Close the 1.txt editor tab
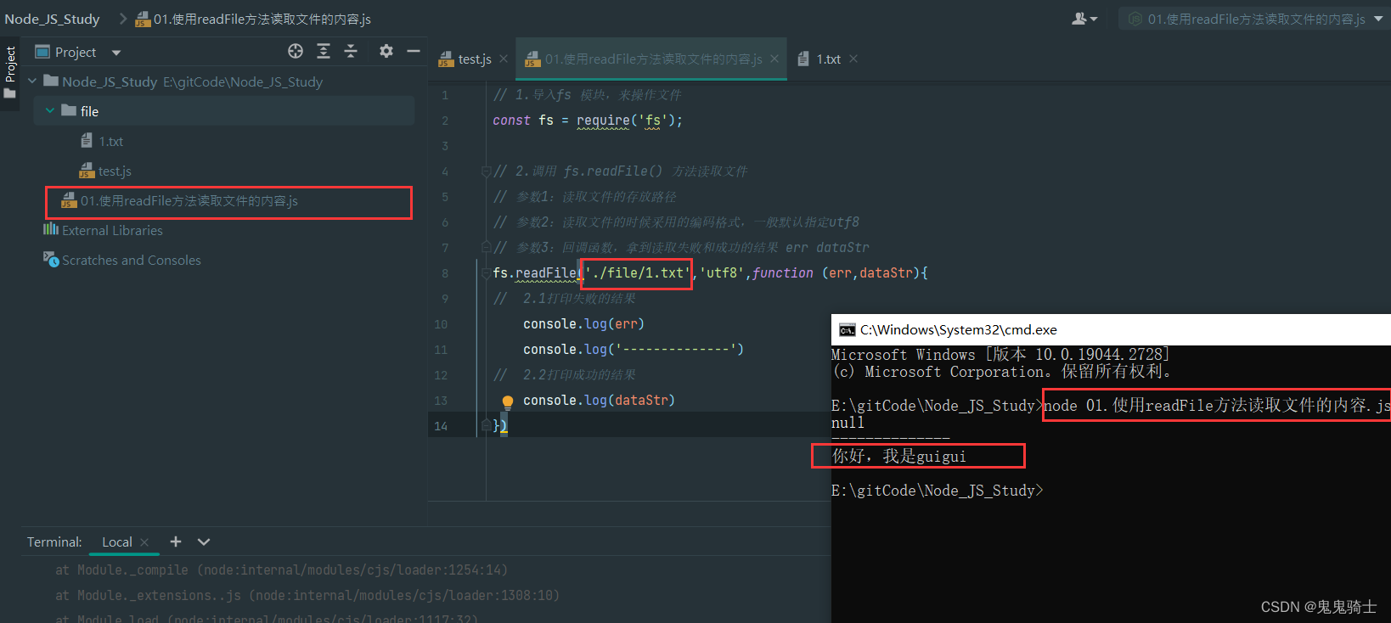Viewport: 1391px width, 623px height. 853,59
